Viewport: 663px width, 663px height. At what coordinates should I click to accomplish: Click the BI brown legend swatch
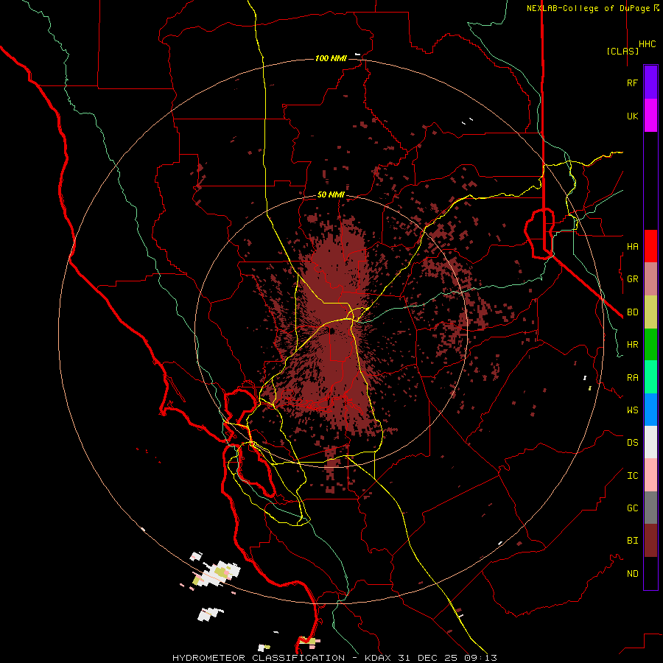(650, 541)
